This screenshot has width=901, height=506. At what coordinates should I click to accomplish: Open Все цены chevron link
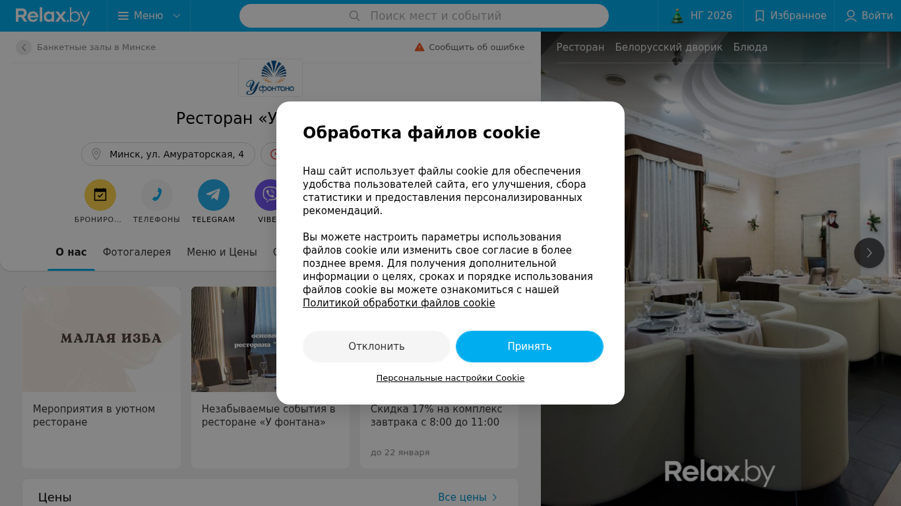[468, 497]
